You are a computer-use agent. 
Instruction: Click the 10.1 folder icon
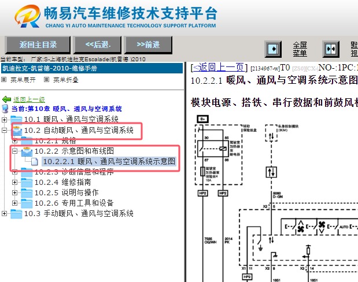click(16, 120)
